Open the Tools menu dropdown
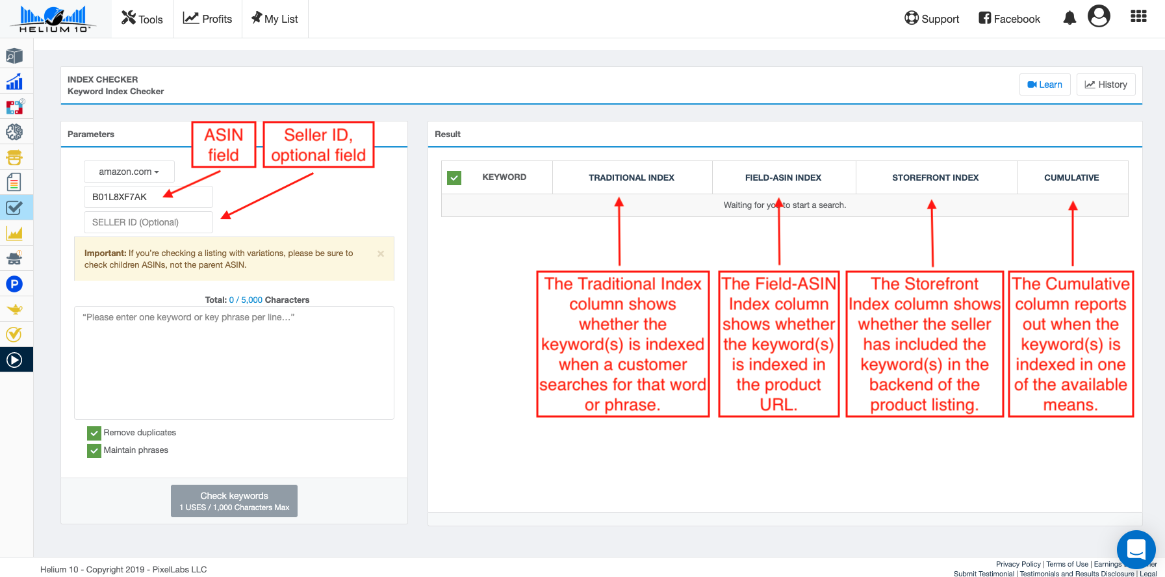The height and width of the screenshot is (577, 1165). point(142,19)
